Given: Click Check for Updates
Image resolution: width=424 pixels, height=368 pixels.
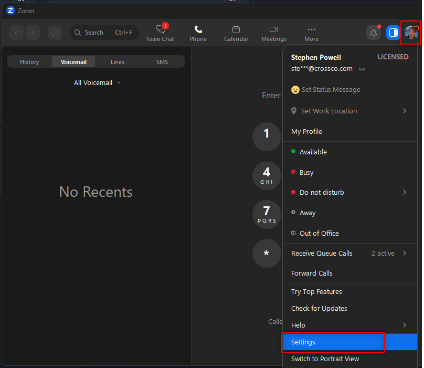Looking at the screenshot, I should coord(350,309).
